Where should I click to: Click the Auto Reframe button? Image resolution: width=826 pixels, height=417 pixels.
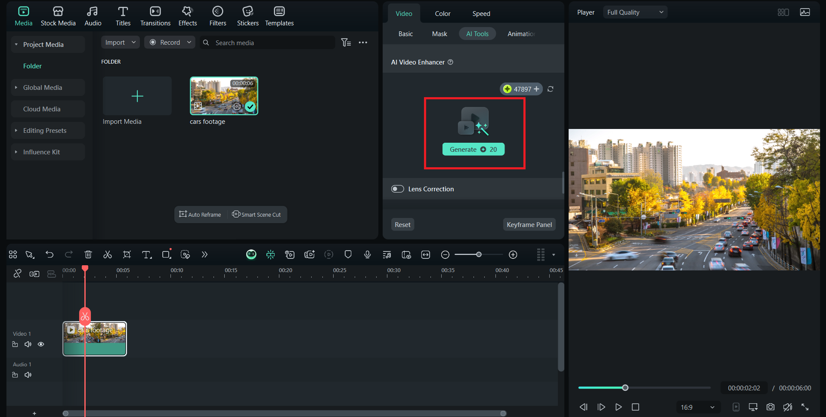201,215
